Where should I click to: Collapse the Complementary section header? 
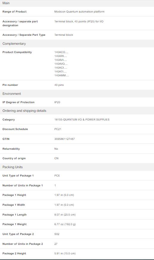point(77,44)
